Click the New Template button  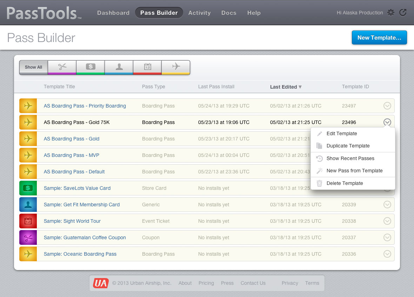coord(379,38)
